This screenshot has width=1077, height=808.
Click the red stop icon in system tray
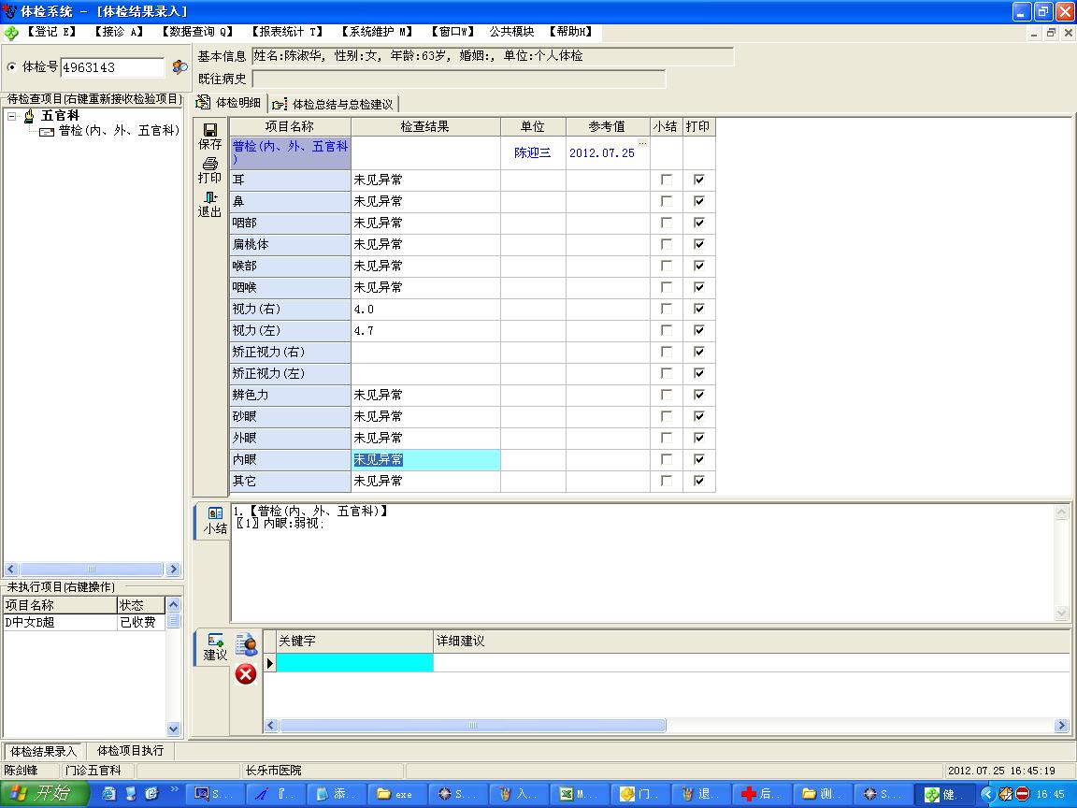click(x=1023, y=794)
